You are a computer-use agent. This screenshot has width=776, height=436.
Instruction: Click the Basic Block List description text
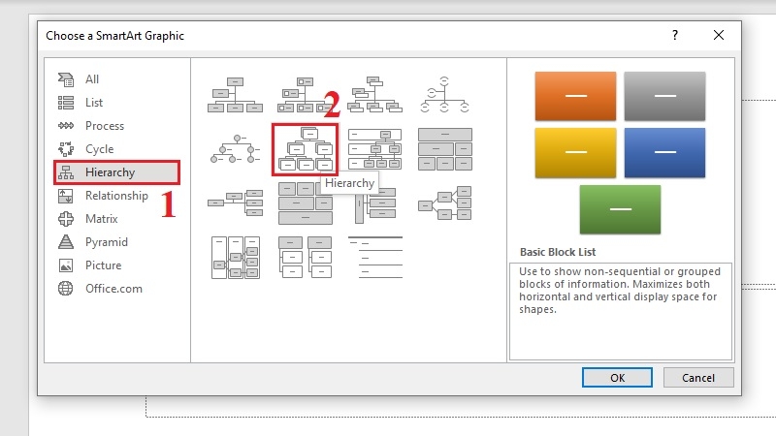(619, 290)
